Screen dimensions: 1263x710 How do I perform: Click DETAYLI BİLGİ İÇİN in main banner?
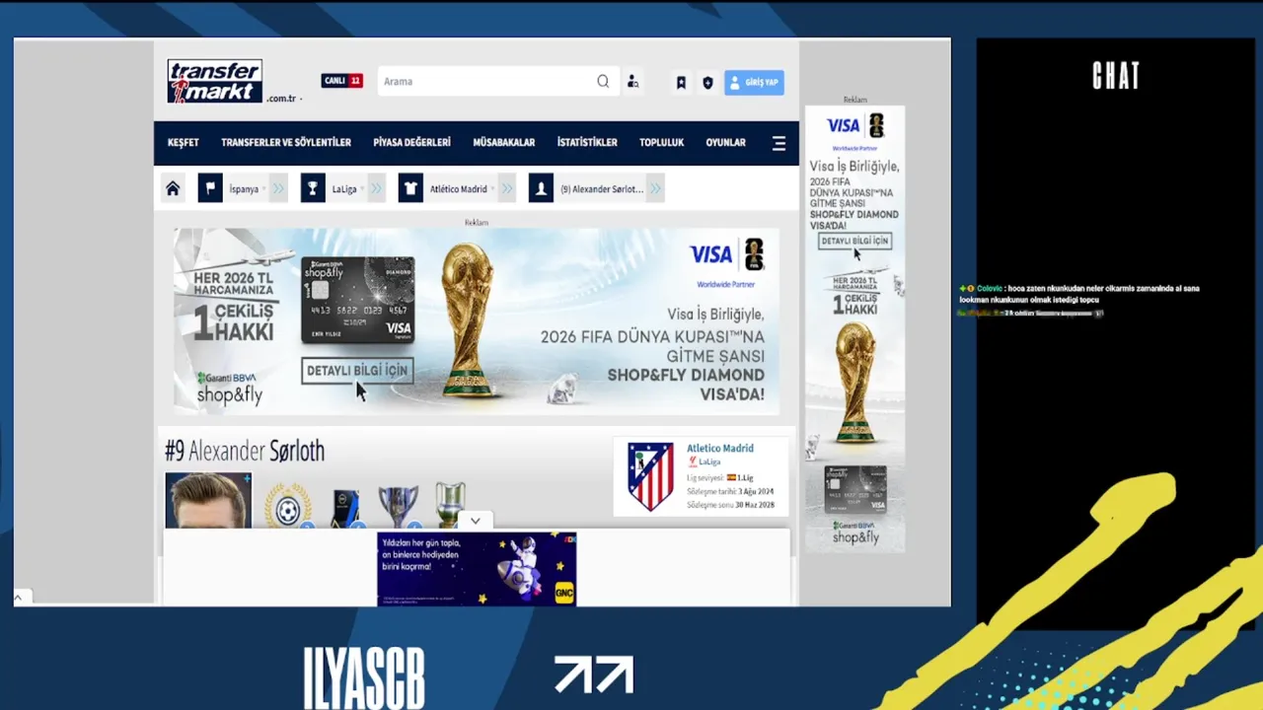tap(357, 371)
